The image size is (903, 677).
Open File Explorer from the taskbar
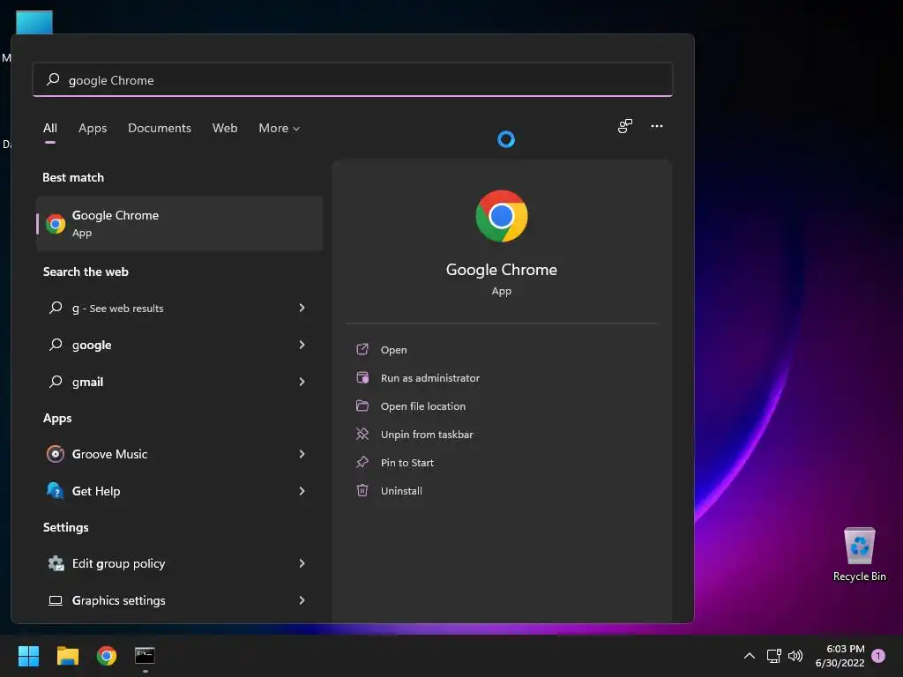(x=67, y=656)
